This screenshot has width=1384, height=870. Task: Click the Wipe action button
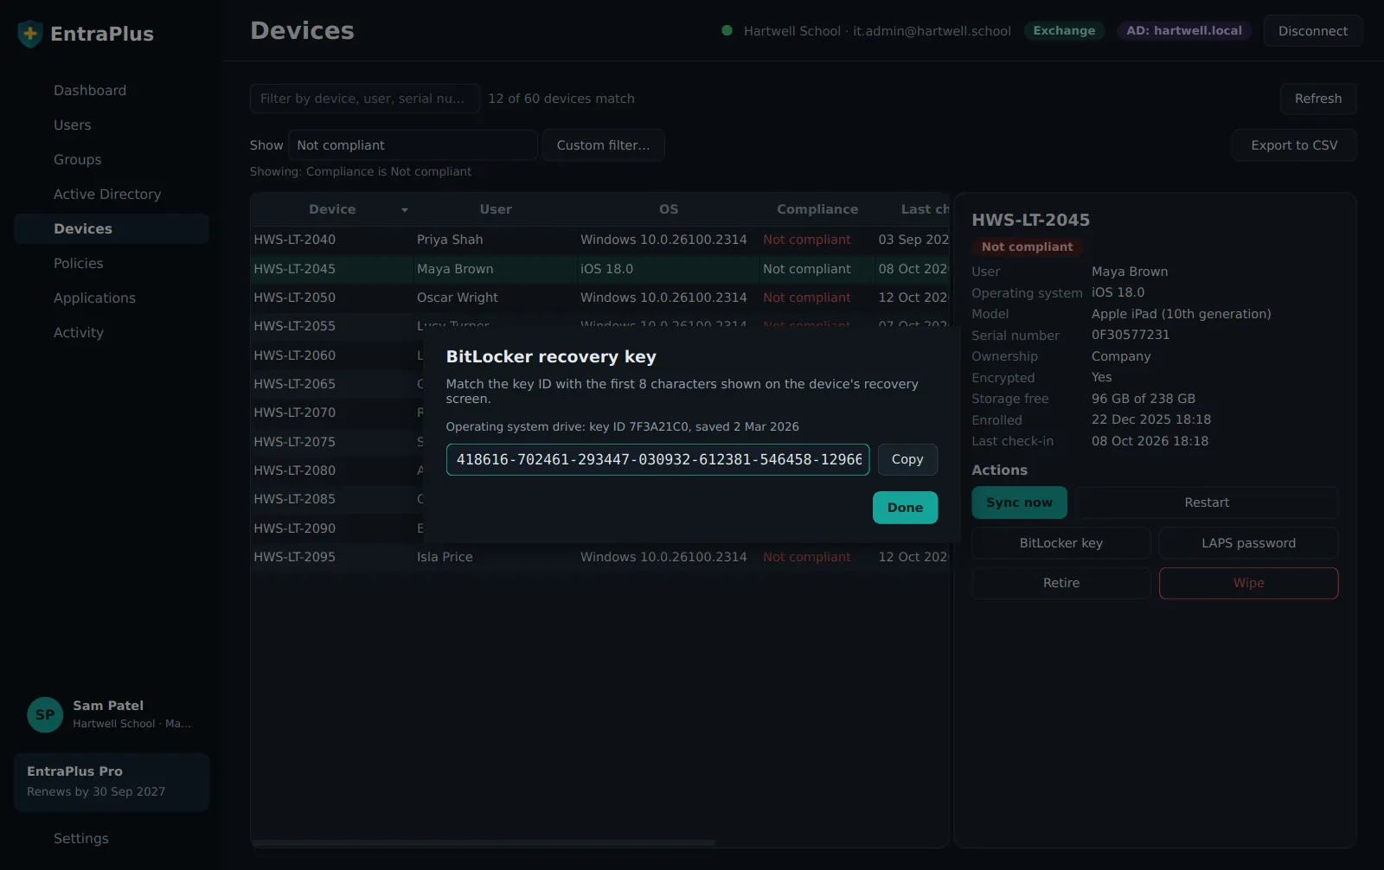pyautogui.click(x=1248, y=583)
